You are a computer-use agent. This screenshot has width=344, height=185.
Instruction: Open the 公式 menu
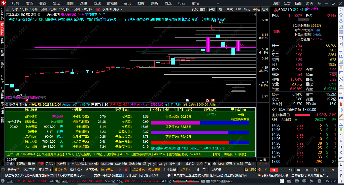(287, 3)
